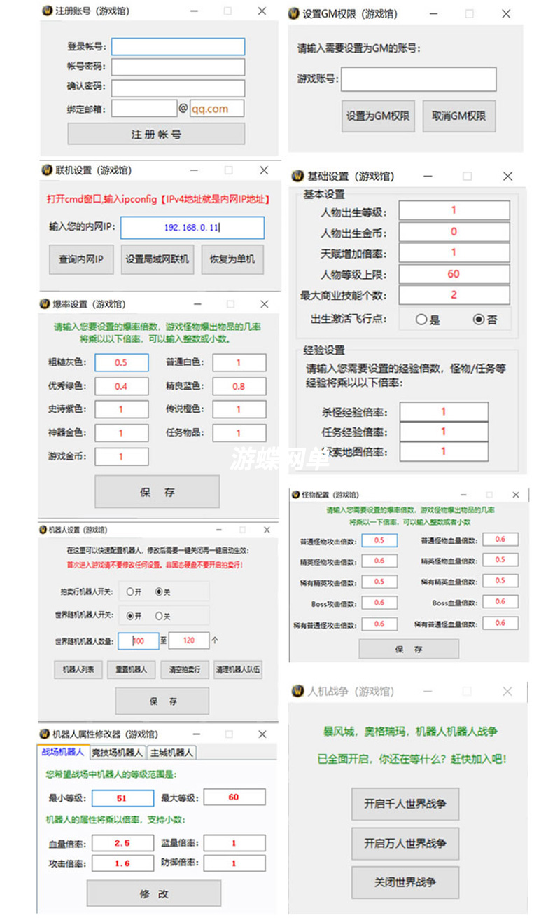The height and width of the screenshot is (918, 560).
Task: Click the 优秀绿色 drop rate field
Action: point(122,386)
